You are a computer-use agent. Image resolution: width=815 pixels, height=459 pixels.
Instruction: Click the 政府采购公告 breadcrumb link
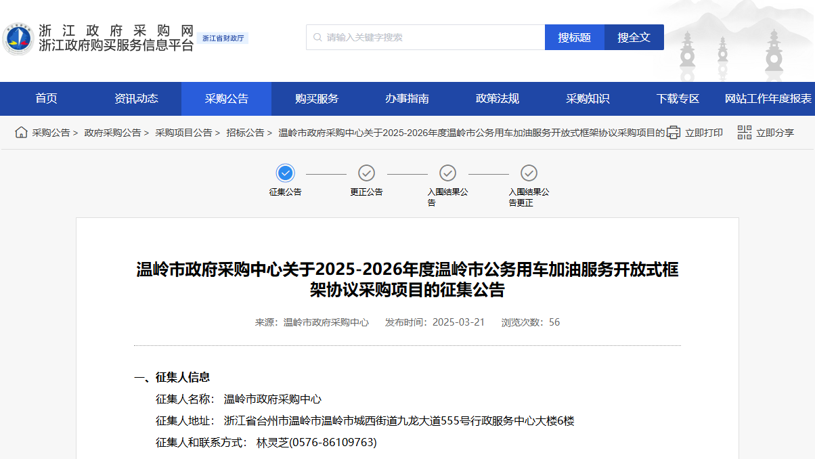coord(112,133)
